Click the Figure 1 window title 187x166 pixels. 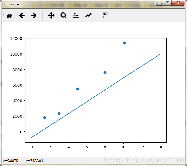(x=15, y=4)
